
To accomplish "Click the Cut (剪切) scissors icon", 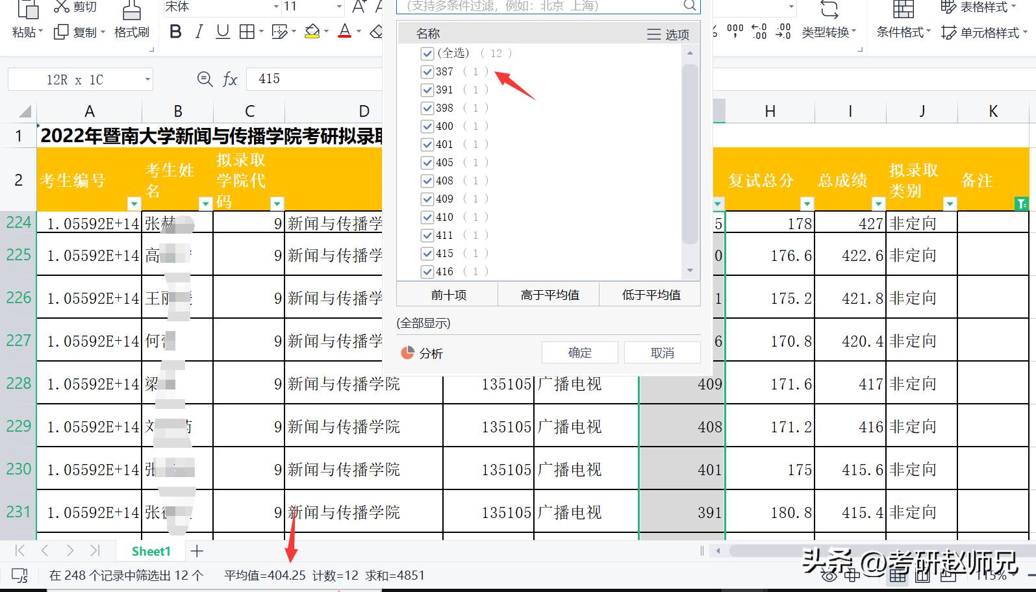I will point(61,6).
